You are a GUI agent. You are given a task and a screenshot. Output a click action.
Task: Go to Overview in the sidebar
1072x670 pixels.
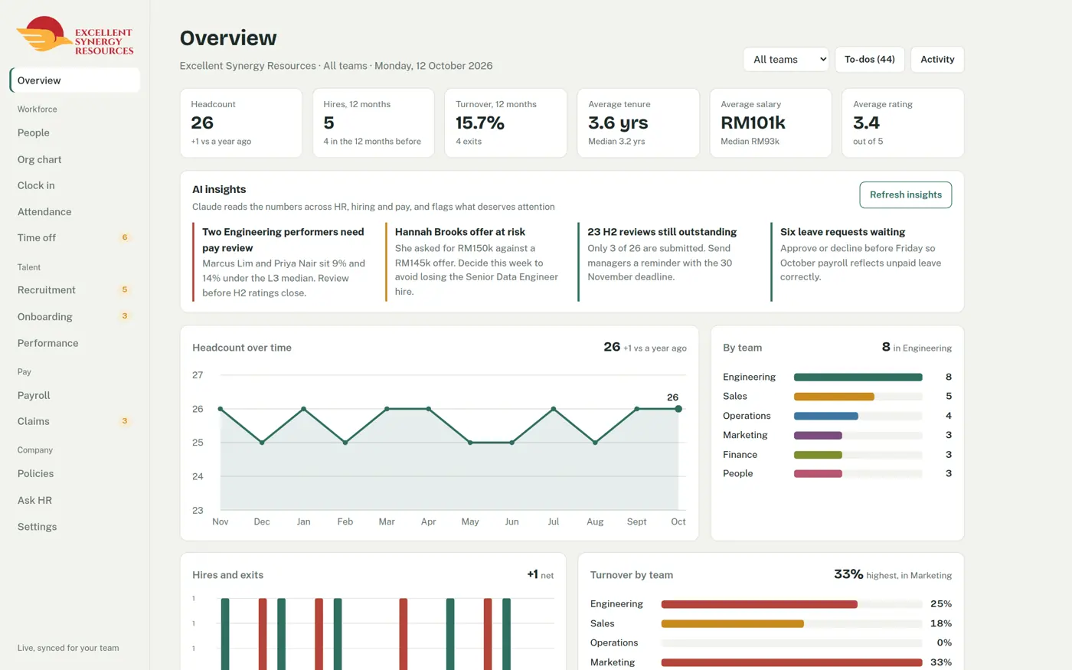75,80
